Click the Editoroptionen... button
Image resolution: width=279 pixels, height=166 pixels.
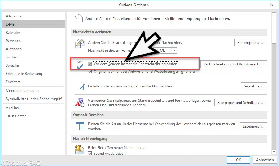point(251,43)
